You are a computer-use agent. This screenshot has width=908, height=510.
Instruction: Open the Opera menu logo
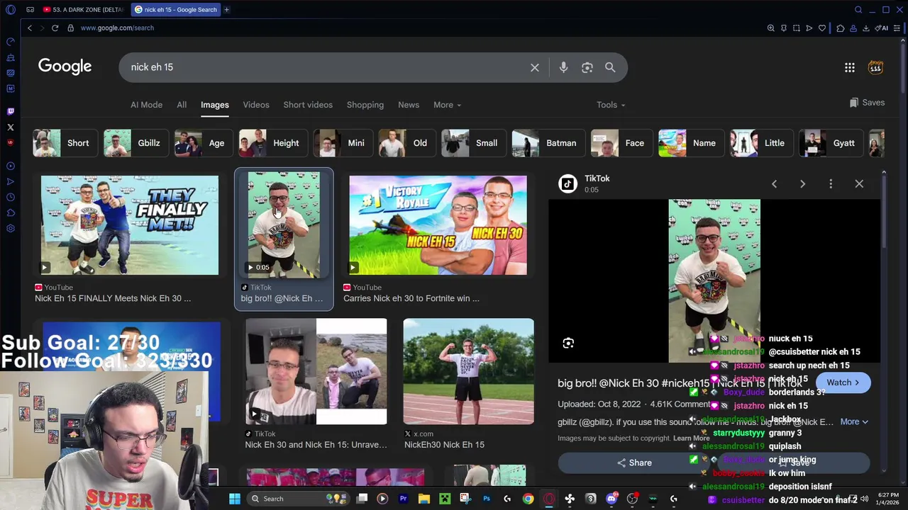click(10, 9)
